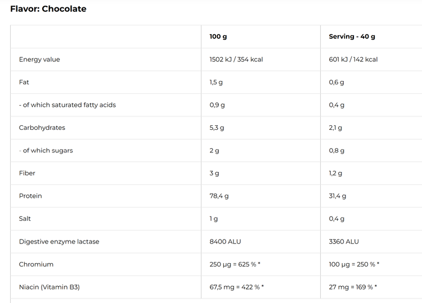Screen dimensions: 422x303
Task: Select the 'Carbohydrates' row label
Action: [42, 128]
